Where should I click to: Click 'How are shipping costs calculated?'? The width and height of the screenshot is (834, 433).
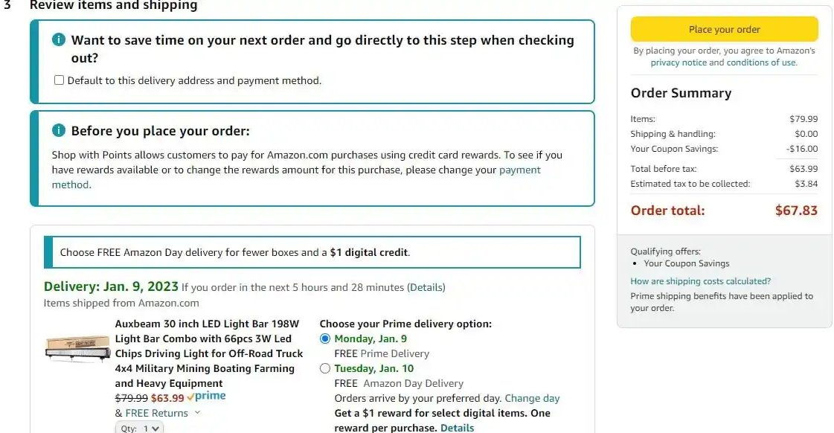point(701,281)
